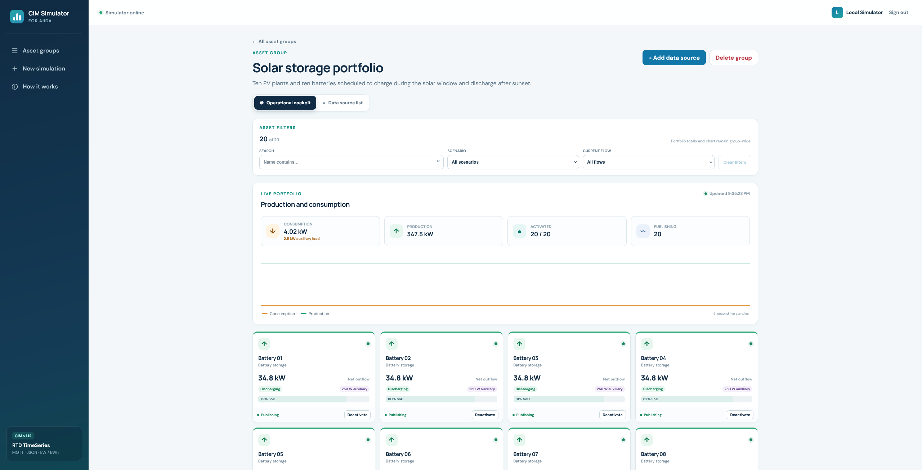The height and width of the screenshot is (470, 922).
Task: Click the Consumption legend entry
Action: click(x=278, y=314)
